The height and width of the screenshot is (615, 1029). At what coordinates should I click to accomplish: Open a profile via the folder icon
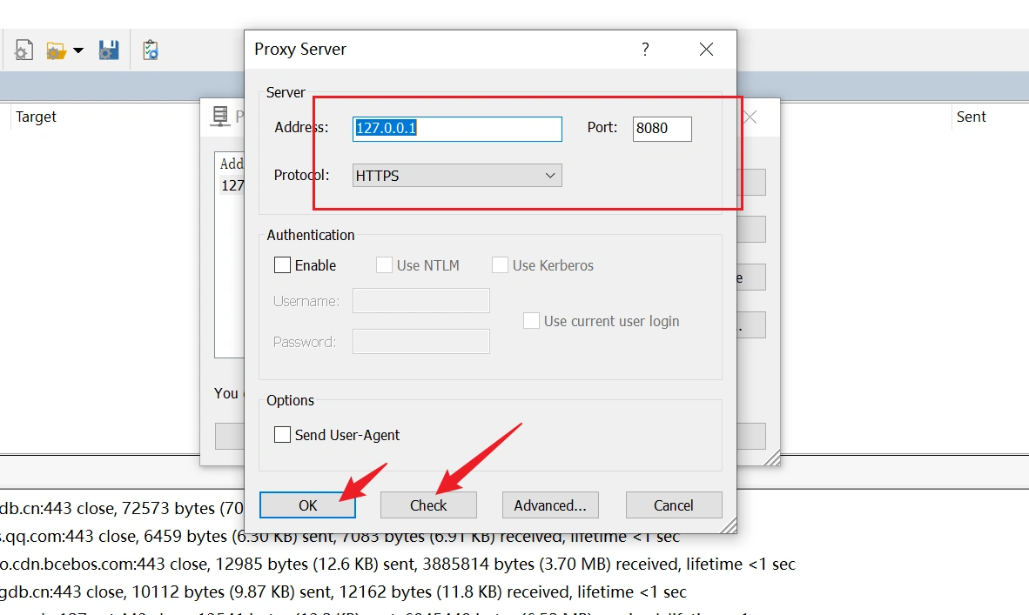(56, 50)
